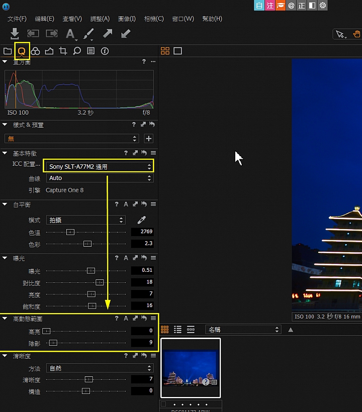Click the add style '+' button
This screenshot has height=412, width=362.
[148, 139]
